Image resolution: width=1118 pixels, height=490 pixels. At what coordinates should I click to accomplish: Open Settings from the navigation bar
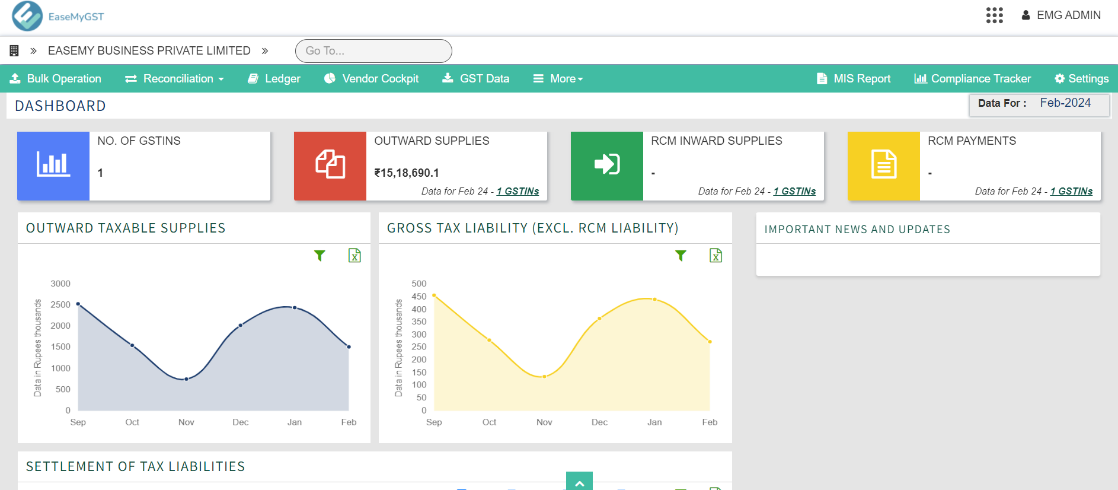1082,78
